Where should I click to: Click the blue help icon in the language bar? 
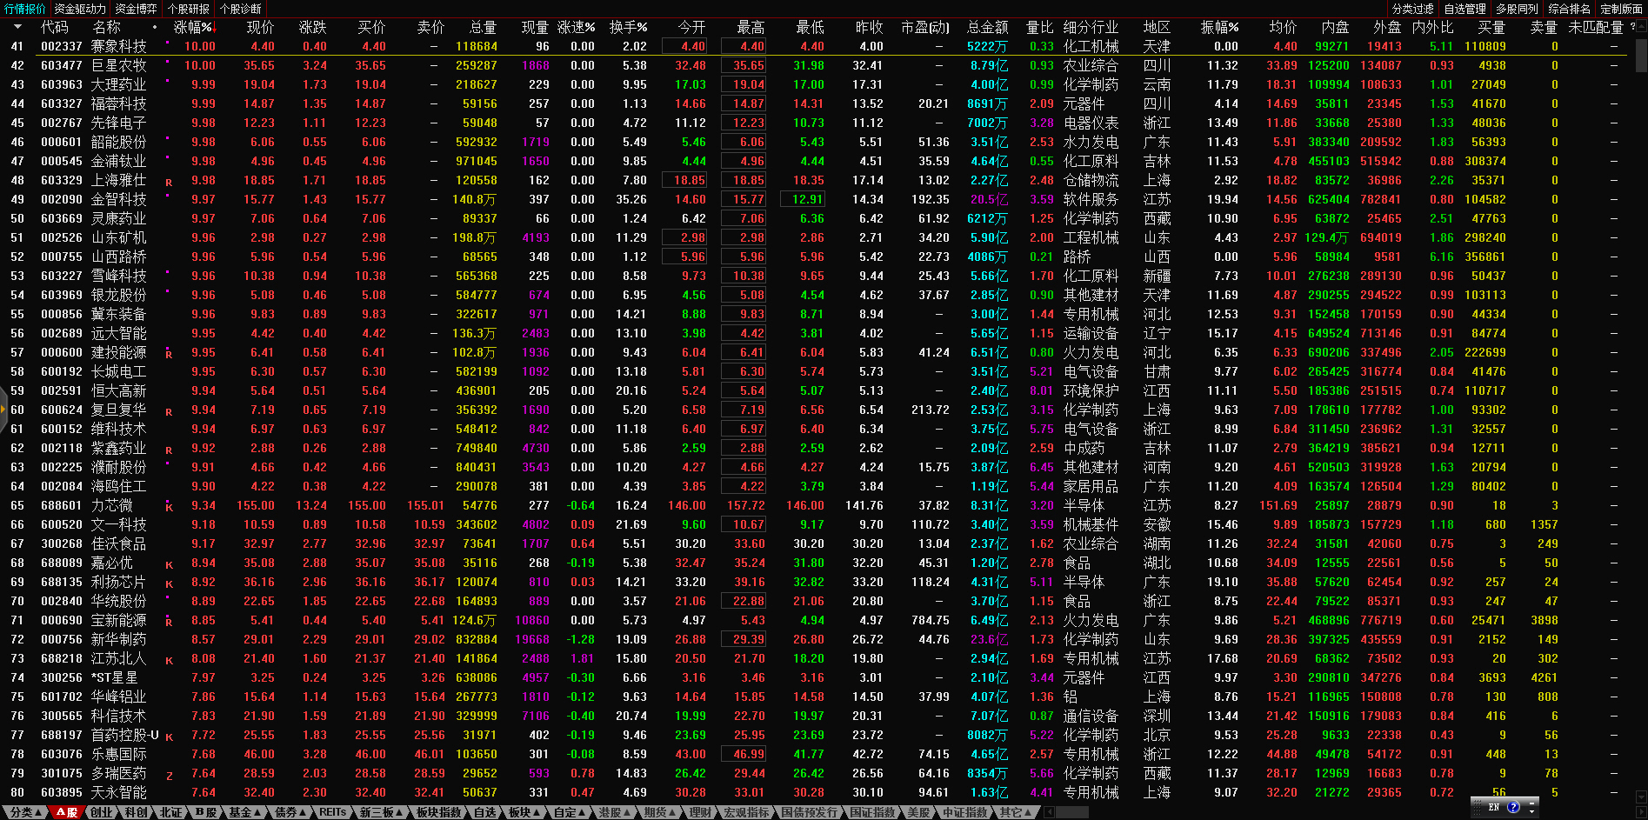click(x=1513, y=807)
